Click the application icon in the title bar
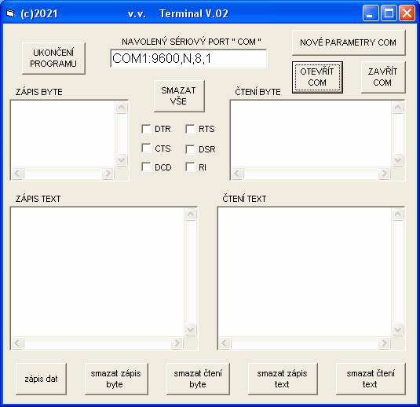 [x=10, y=13]
